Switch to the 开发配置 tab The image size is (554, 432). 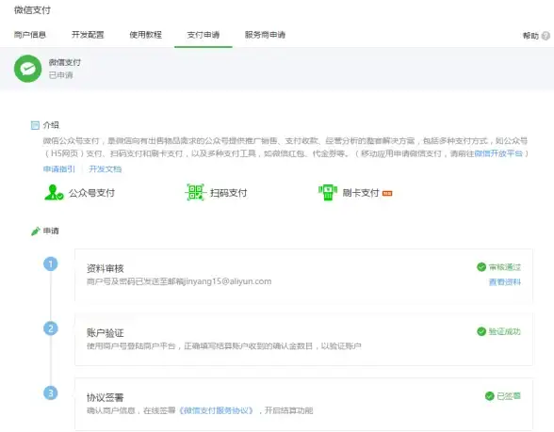(x=88, y=35)
